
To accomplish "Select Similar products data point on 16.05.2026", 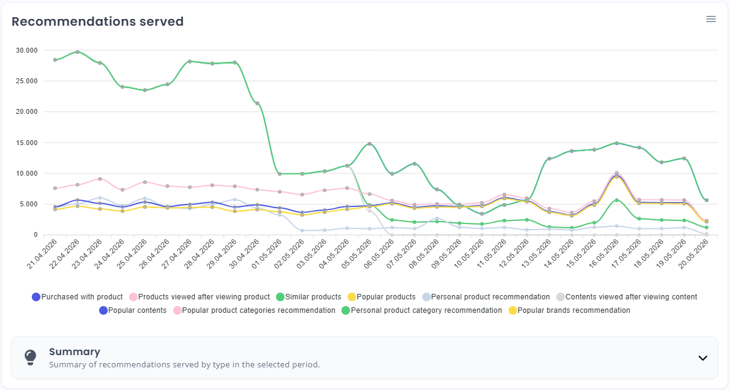I will (x=617, y=143).
